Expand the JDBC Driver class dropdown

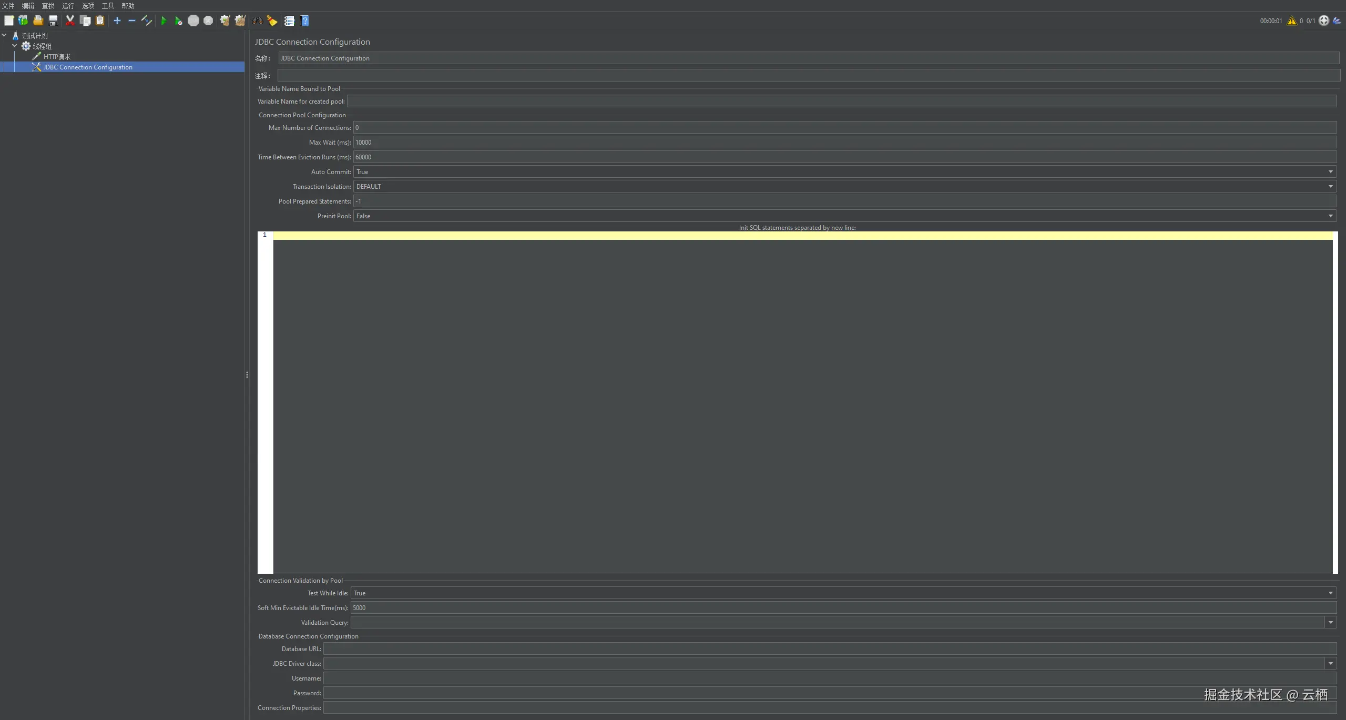click(x=1330, y=664)
